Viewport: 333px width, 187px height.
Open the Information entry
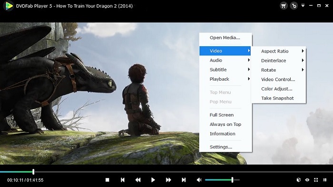click(x=225, y=134)
